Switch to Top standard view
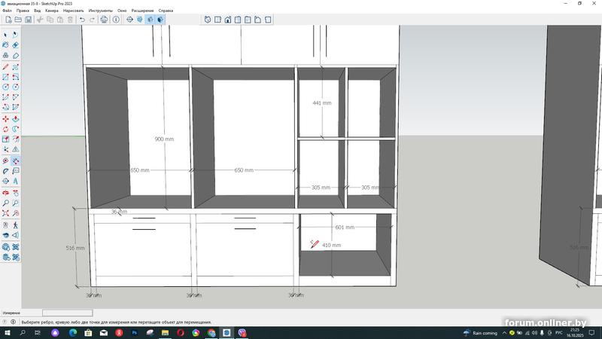The width and height of the screenshot is (602, 339). pos(217,20)
